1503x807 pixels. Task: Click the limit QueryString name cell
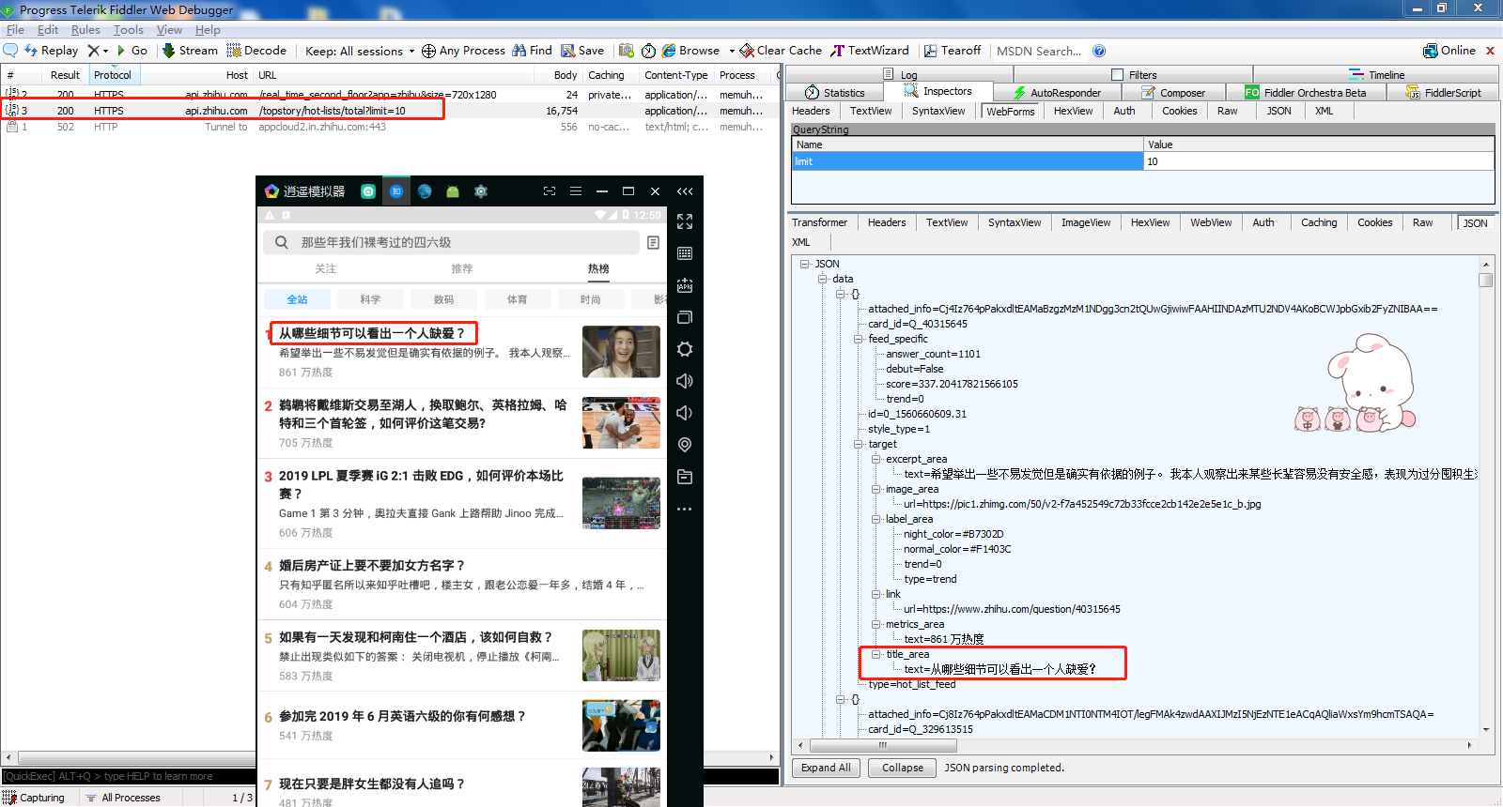coord(968,161)
